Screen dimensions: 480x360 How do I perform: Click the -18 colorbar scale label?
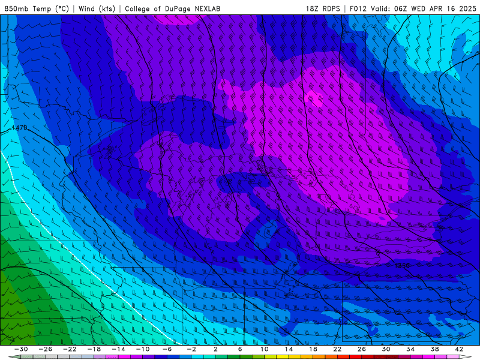click(x=94, y=349)
